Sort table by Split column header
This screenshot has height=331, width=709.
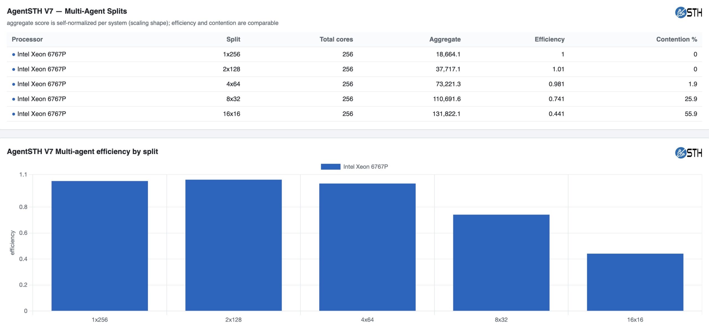(x=233, y=39)
